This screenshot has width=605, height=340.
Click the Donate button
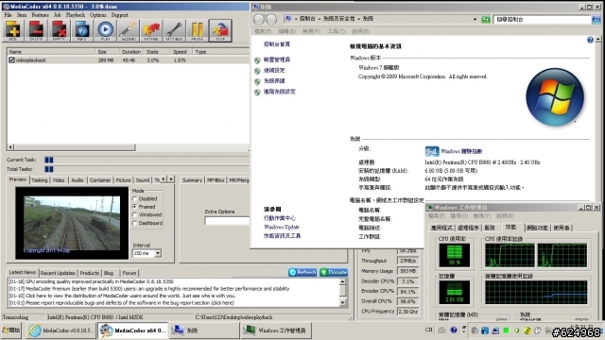tap(334, 272)
